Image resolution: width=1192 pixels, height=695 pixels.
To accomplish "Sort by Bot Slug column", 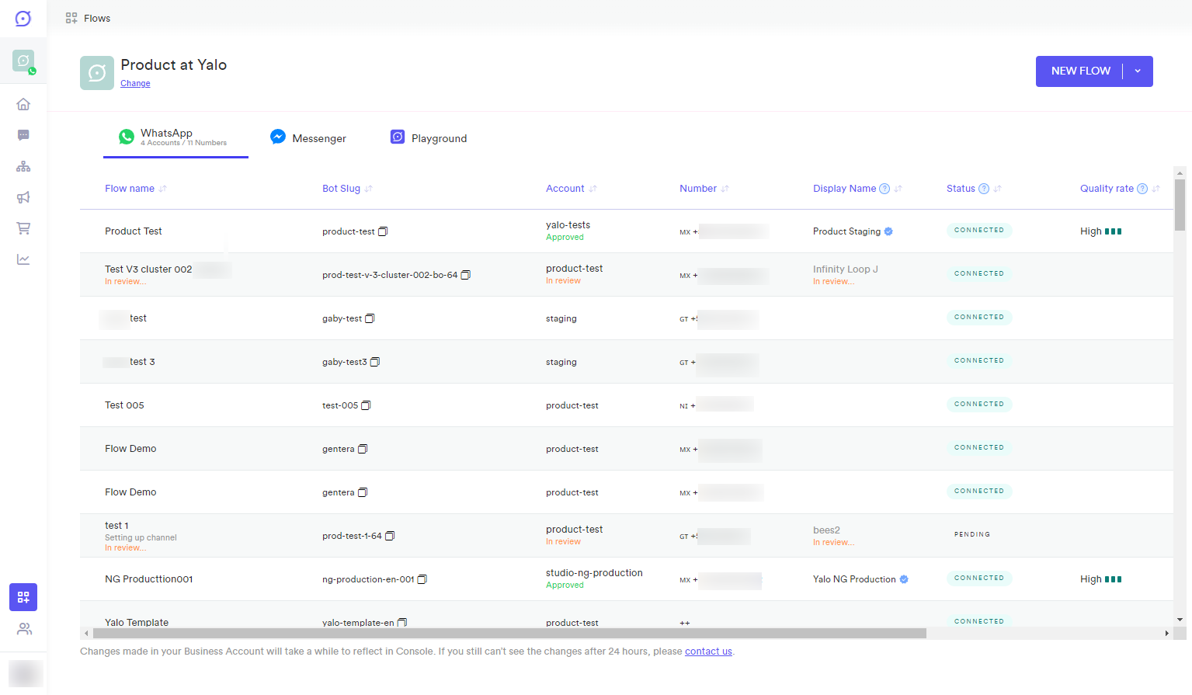I will pos(369,189).
